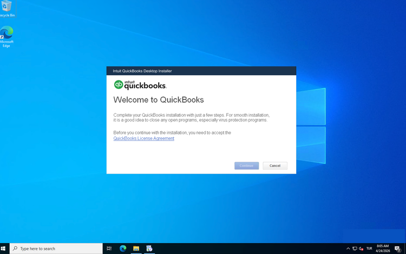The height and width of the screenshot is (254, 406).
Task: Cancel the QuickBooks installation
Action: pyautogui.click(x=275, y=165)
